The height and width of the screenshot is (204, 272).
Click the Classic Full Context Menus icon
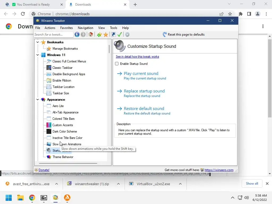tap(49, 61)
